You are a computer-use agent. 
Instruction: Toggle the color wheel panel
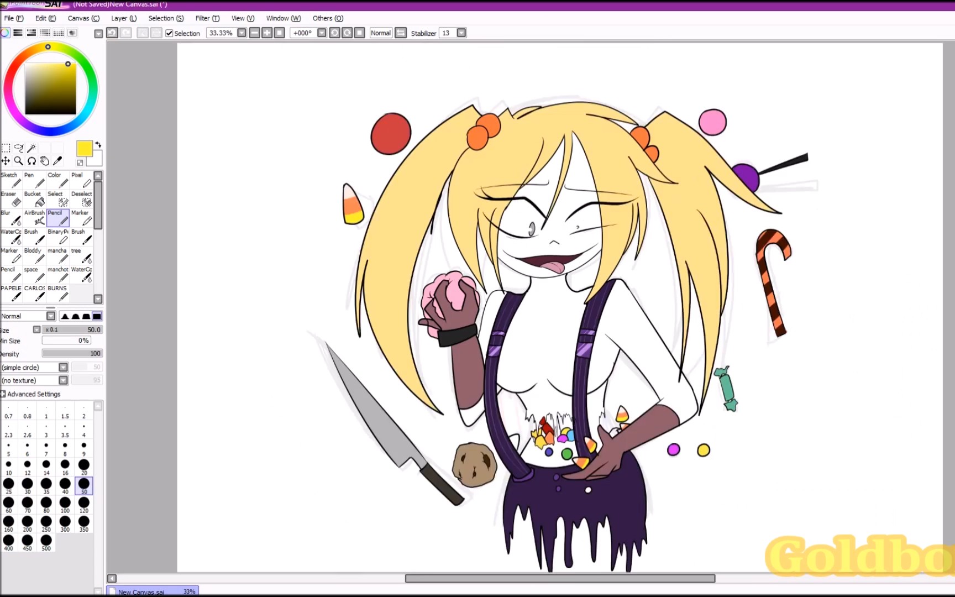tap(5, 33)
